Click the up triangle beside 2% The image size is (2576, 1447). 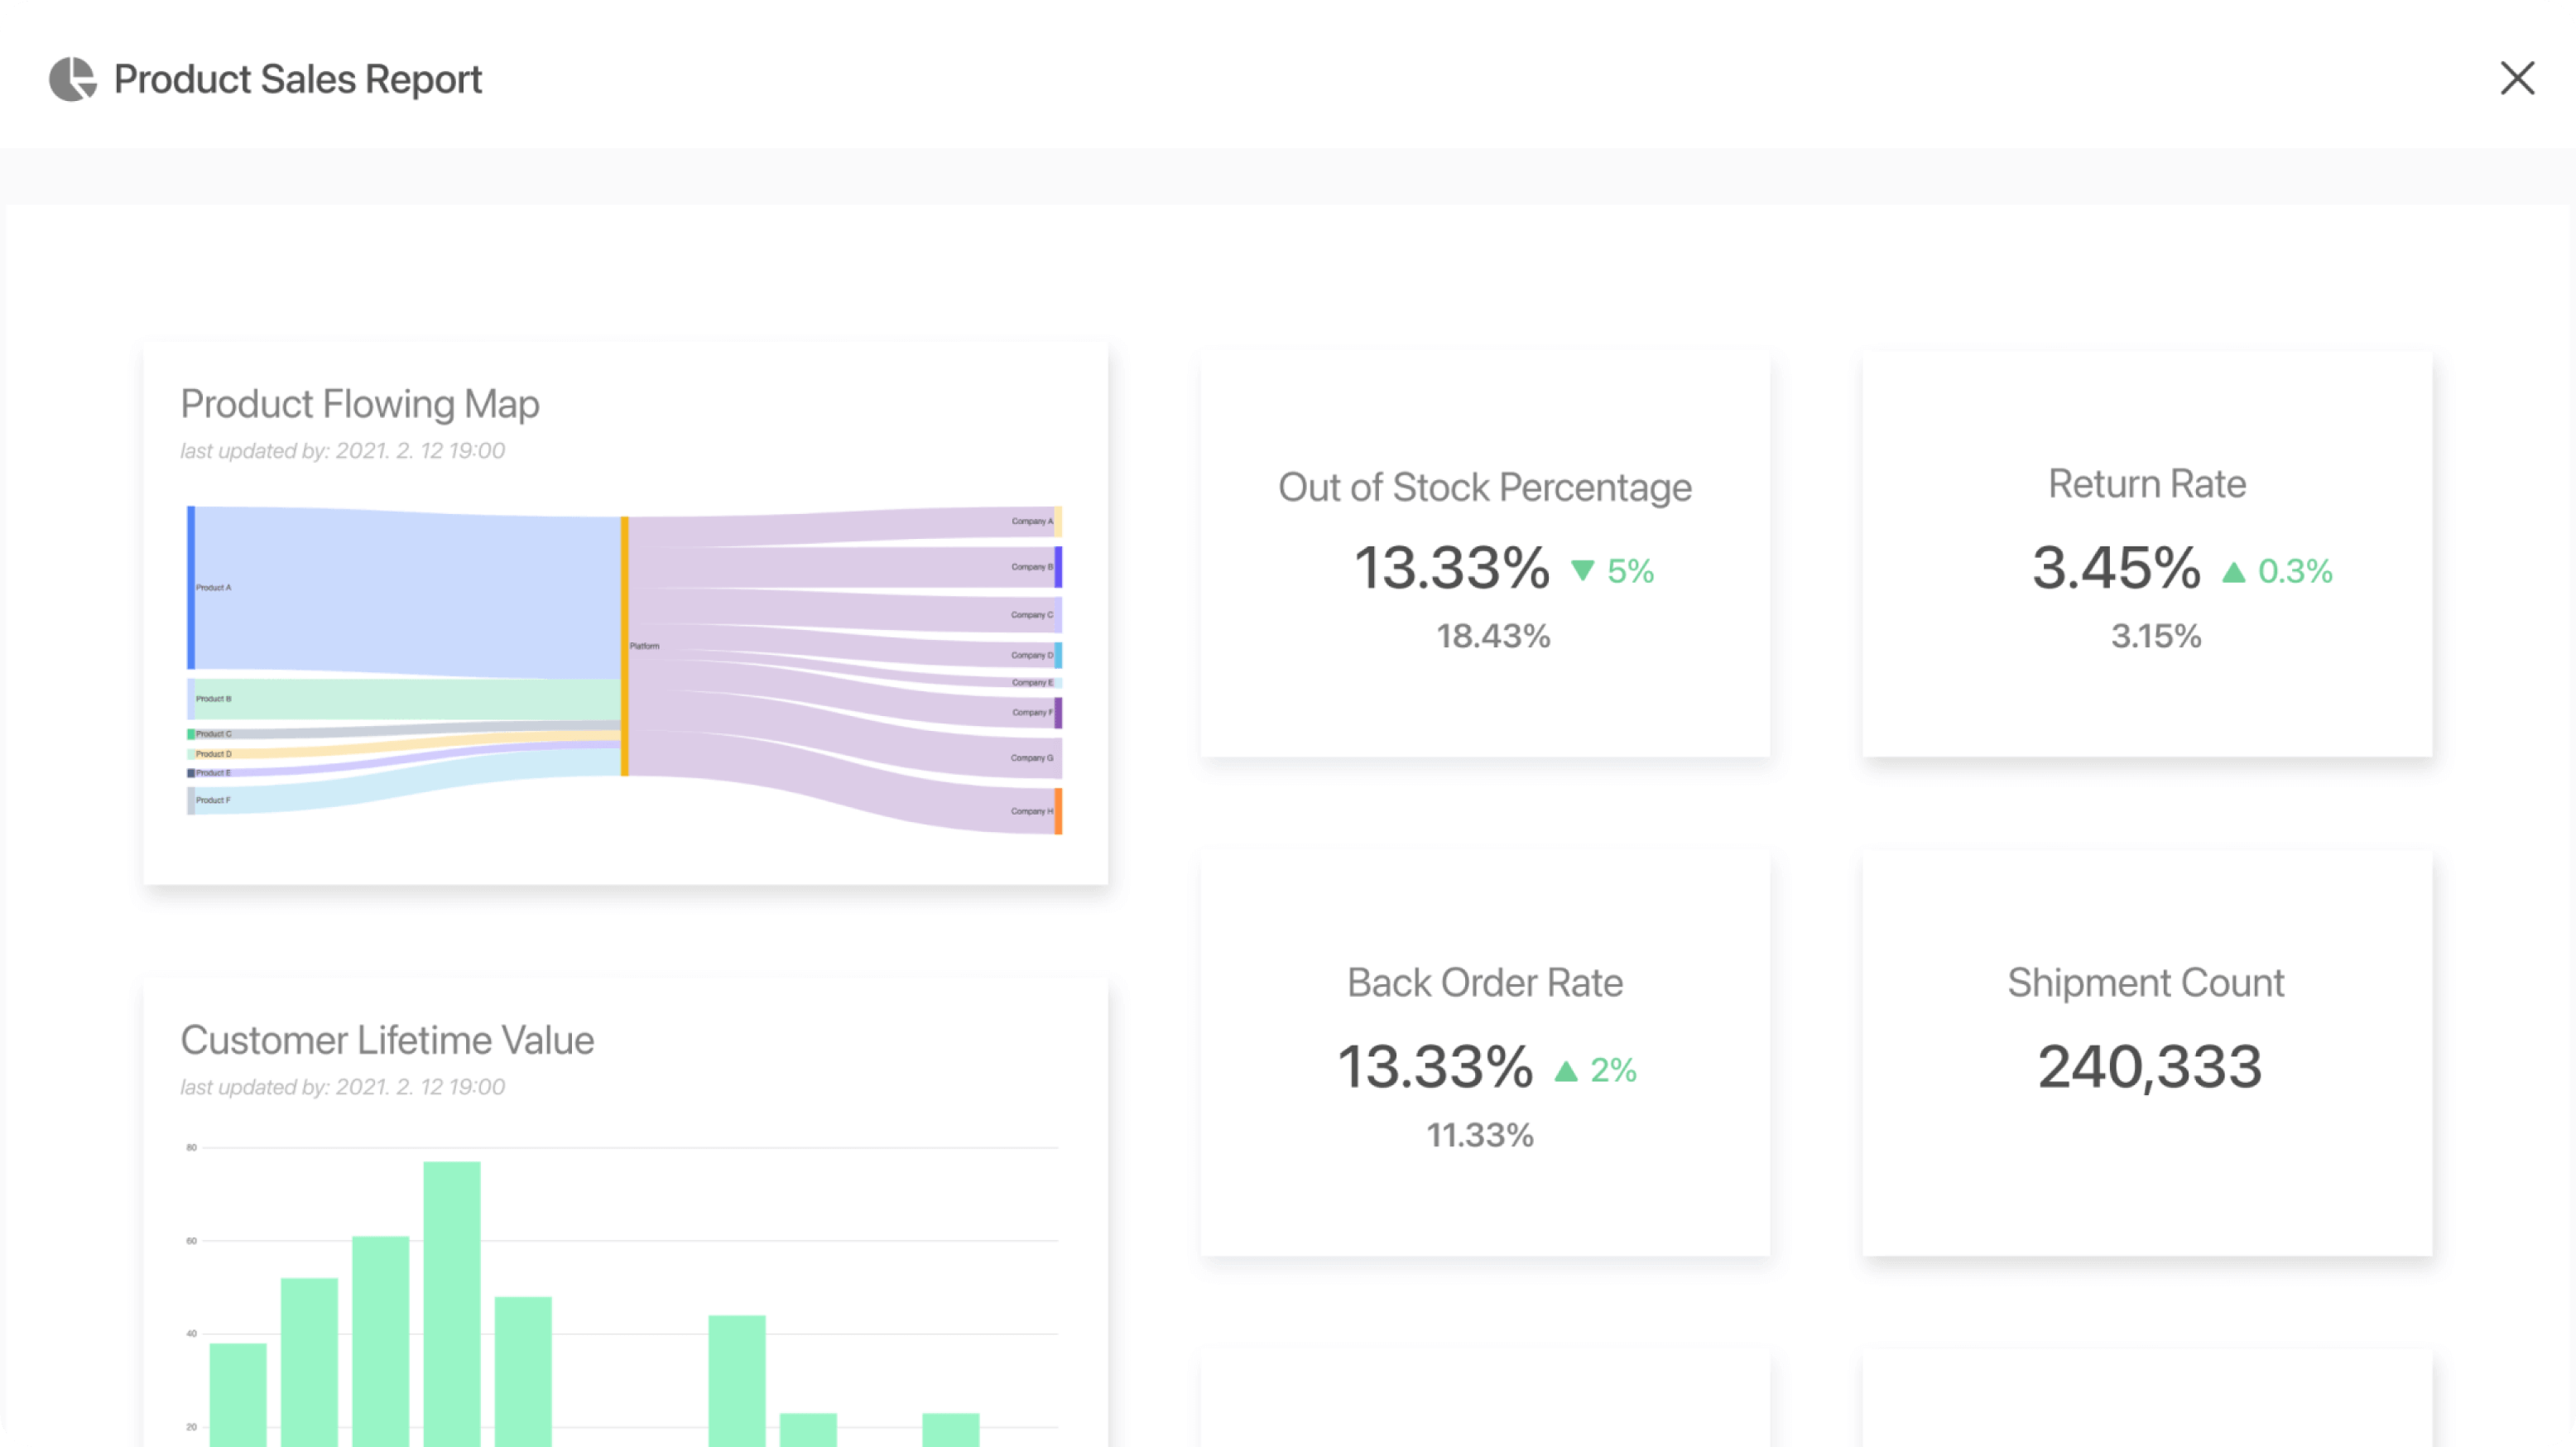[x=1566, y=1071]
